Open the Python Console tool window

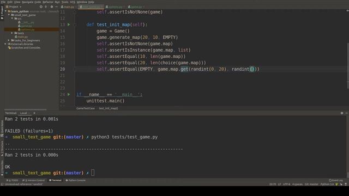75,180
